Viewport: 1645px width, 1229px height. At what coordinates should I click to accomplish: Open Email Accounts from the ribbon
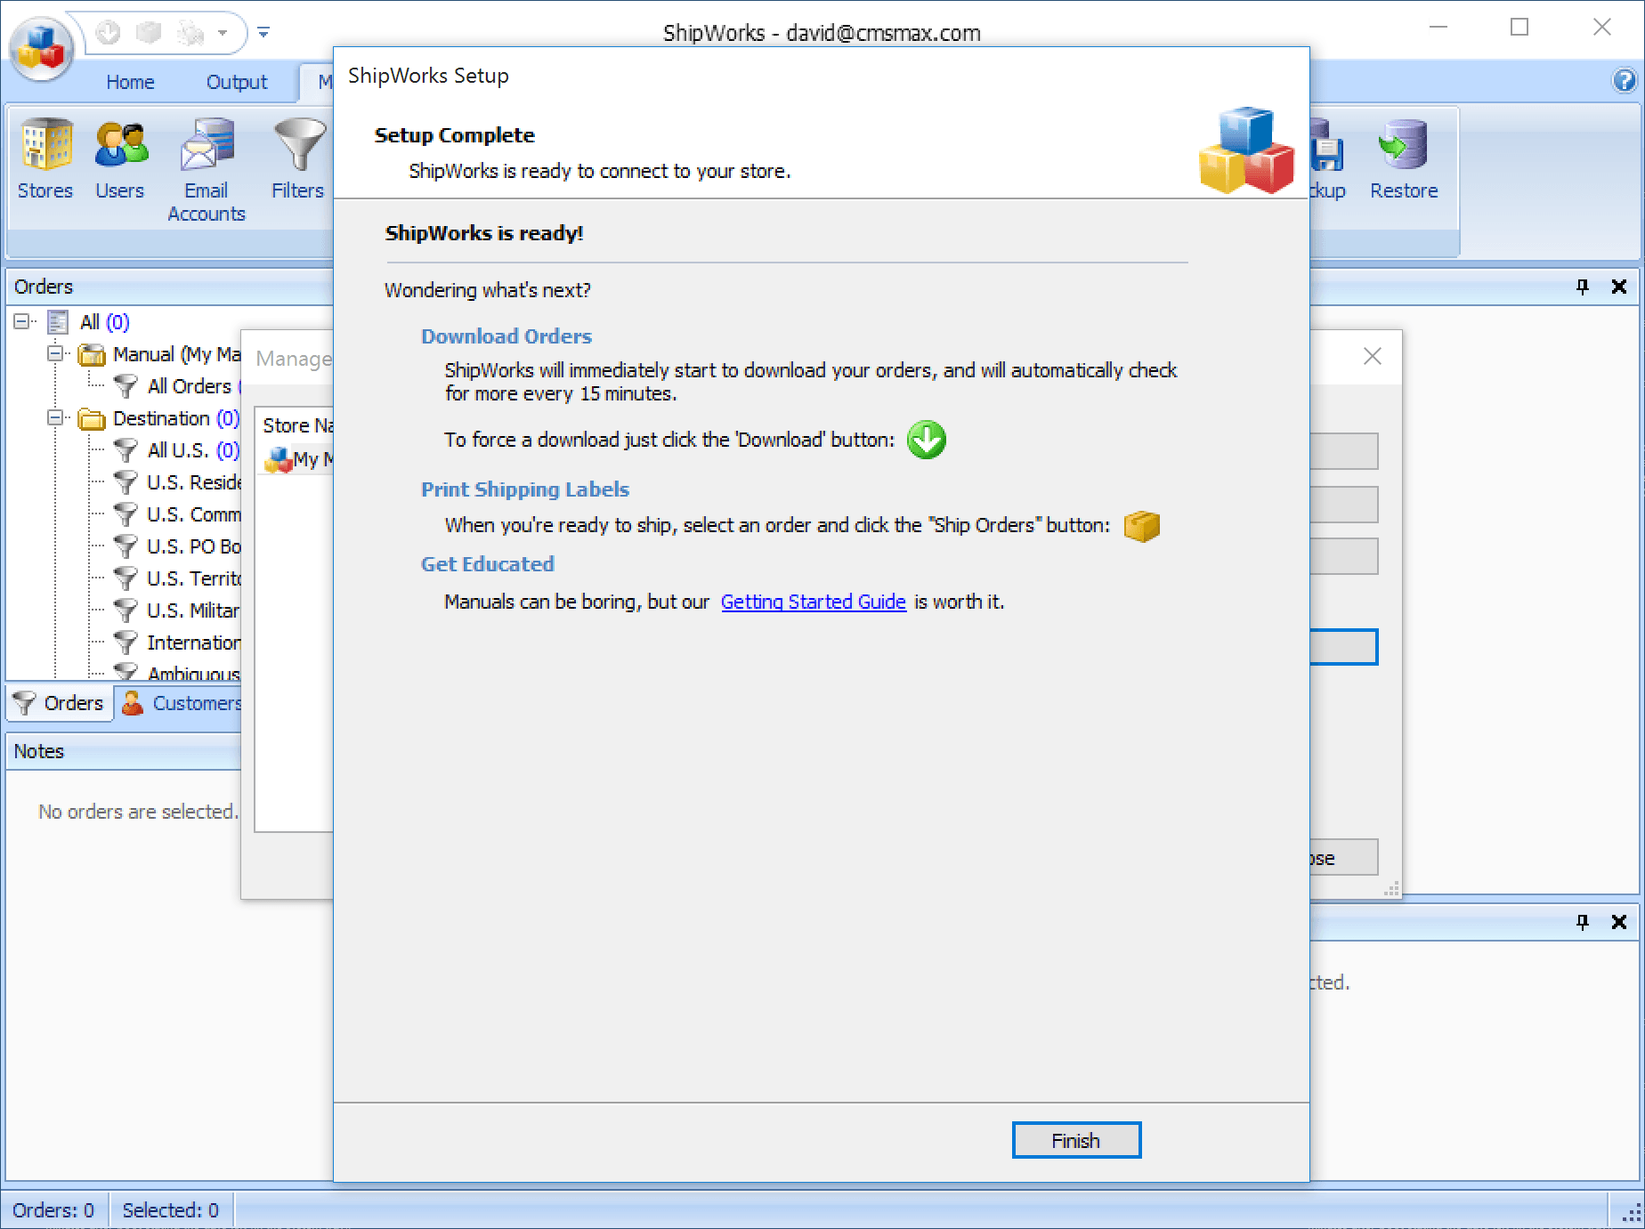pos(207,169)
